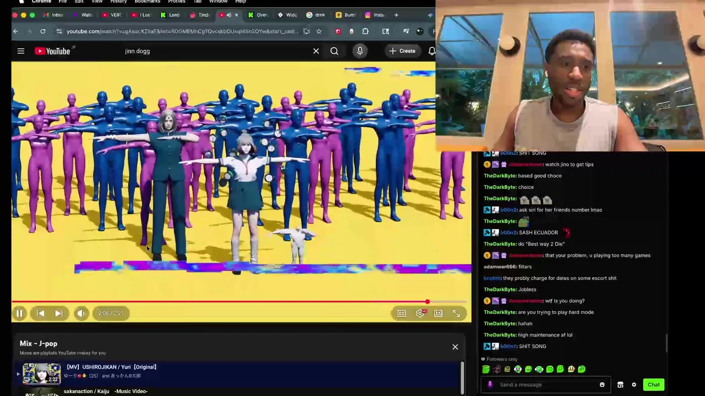Switch to the Tinder tab
Image resolution: width=705 pixels, height=396 pixels.
199,15
